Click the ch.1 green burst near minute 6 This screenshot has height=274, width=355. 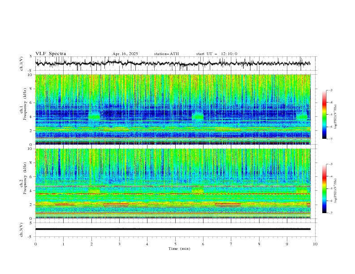click(x=198, y=116)
